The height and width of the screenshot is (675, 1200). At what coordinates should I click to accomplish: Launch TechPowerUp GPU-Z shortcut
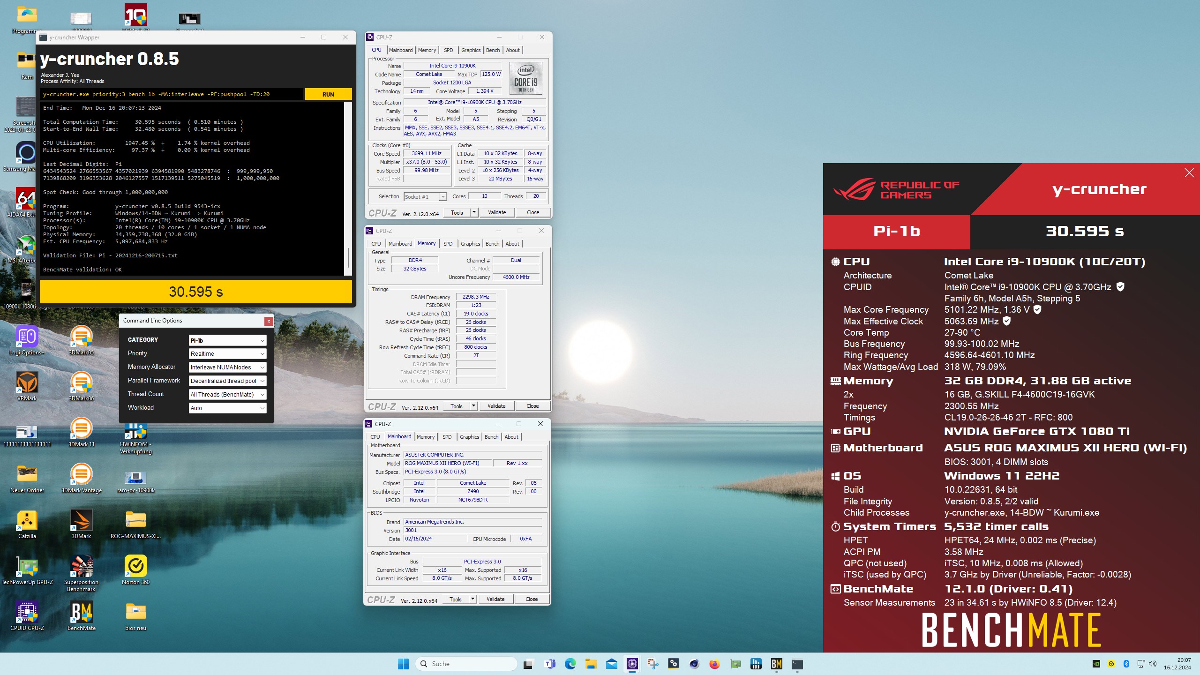coord(27,570)
